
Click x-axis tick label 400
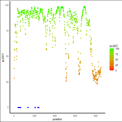(55, 116)
